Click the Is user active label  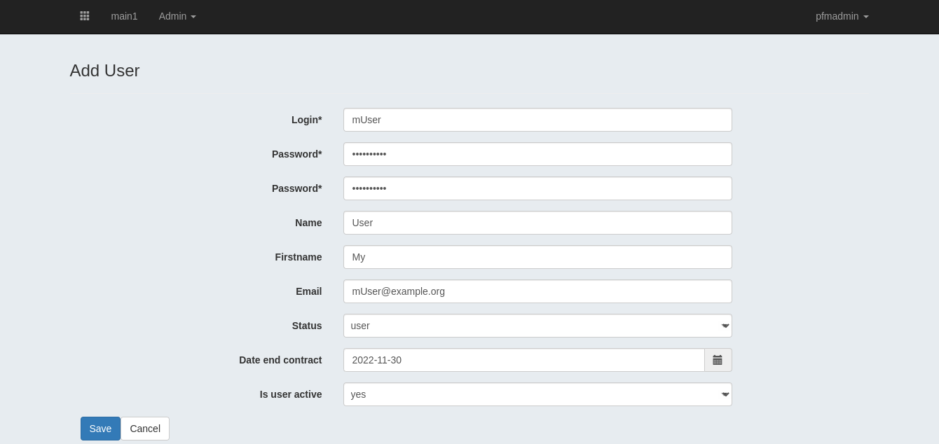(x=291, y=394)
